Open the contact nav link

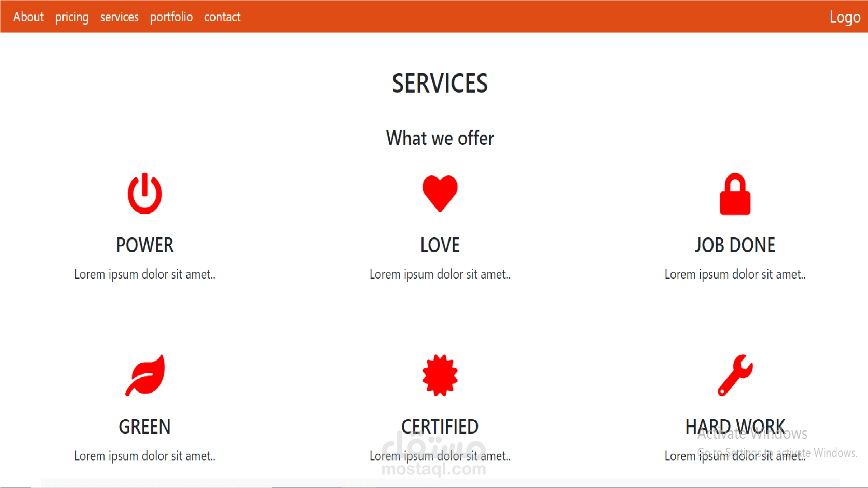click(x=222, y=17)
